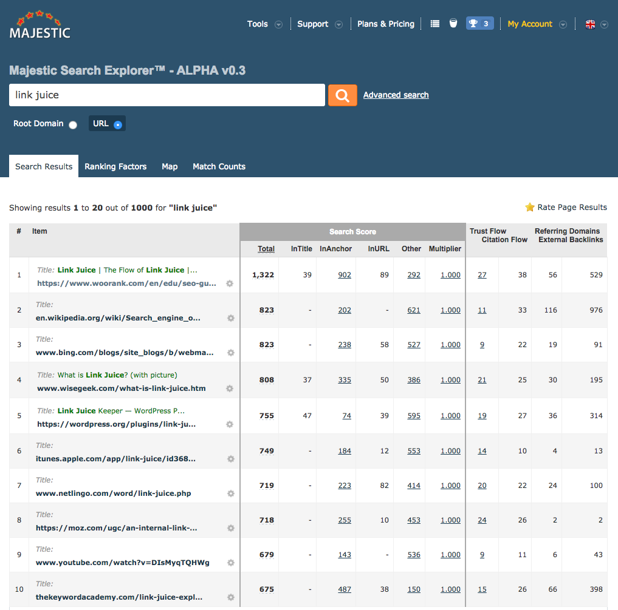Viewport: 618px width, 610px height.
Task: Open the gear options for the YouTube result
Action: click(x=230, y=563)
